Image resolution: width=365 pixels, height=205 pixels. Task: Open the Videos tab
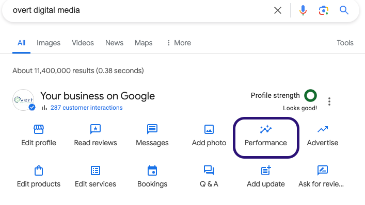pos(83,43)
